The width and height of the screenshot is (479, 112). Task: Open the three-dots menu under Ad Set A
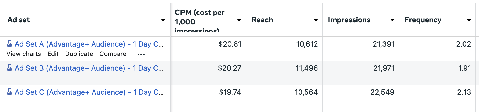tap(141, 54)
